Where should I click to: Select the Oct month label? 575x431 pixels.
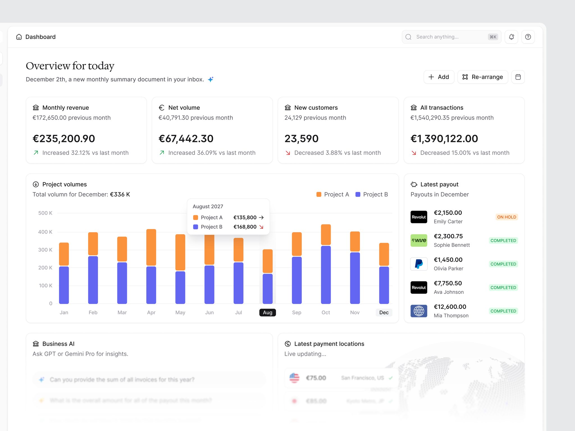pyautogui.click(x=326, y=313)
